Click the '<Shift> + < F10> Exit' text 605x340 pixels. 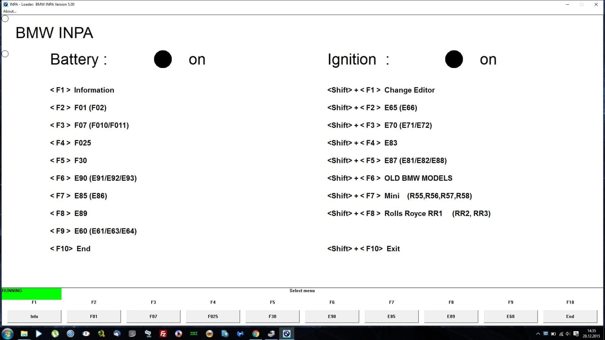pyautogui.click(x=363, y=249)
